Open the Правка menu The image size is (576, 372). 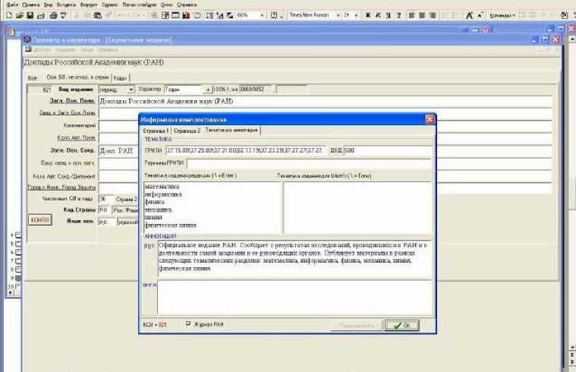pos(31,5)
